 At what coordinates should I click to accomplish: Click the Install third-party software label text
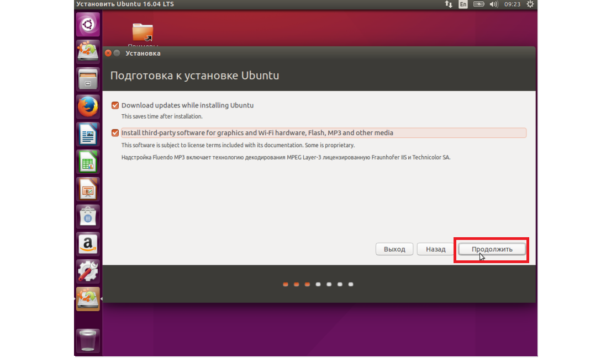[257, 133]
